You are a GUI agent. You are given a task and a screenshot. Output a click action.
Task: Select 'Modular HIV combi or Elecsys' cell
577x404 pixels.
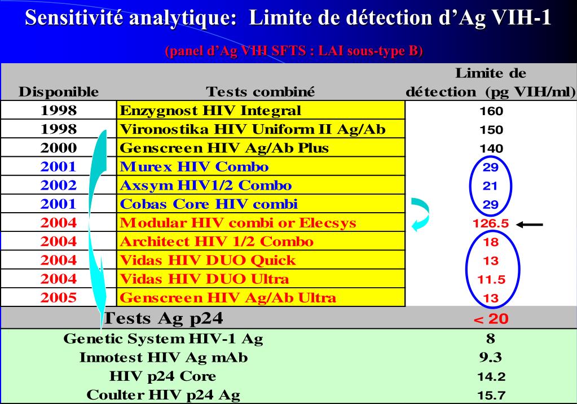point(261,222)
